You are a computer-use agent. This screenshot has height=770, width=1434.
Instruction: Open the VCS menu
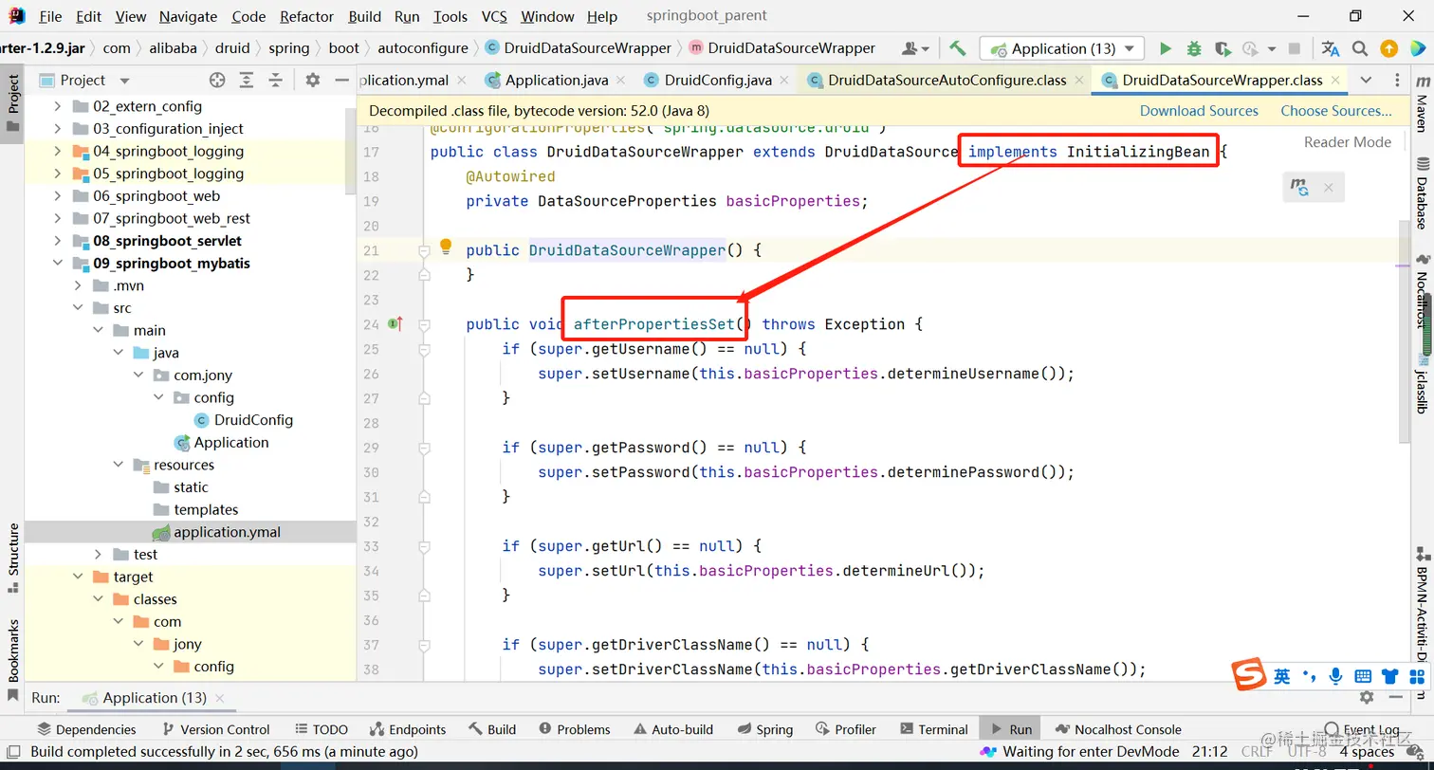tap(494, 16)
